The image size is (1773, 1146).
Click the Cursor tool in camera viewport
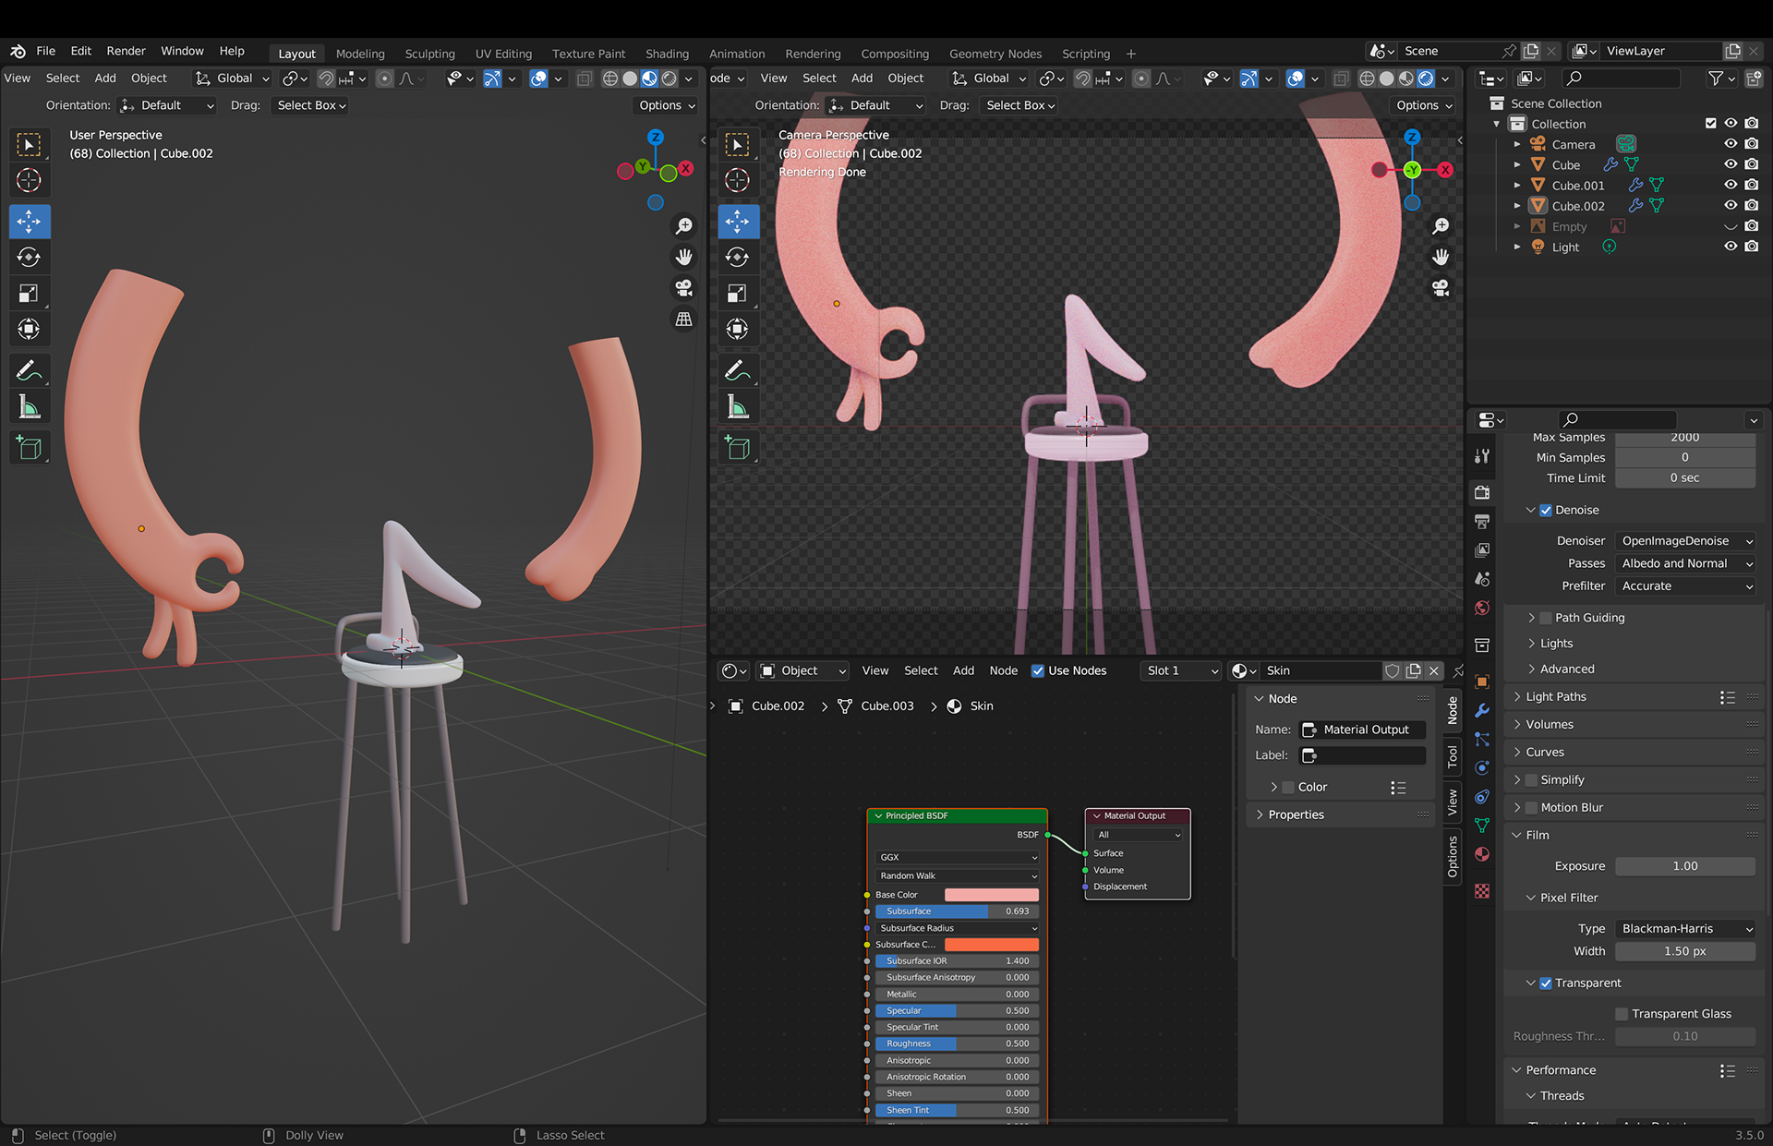point(737,180)
